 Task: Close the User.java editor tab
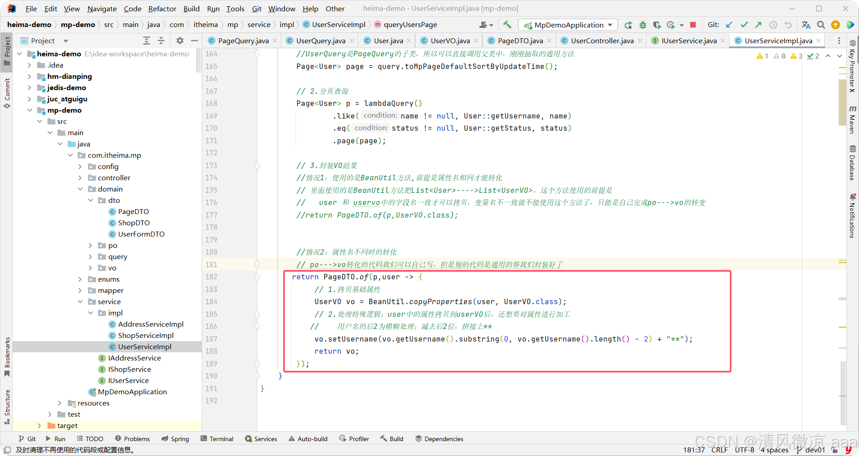[409, 41]
